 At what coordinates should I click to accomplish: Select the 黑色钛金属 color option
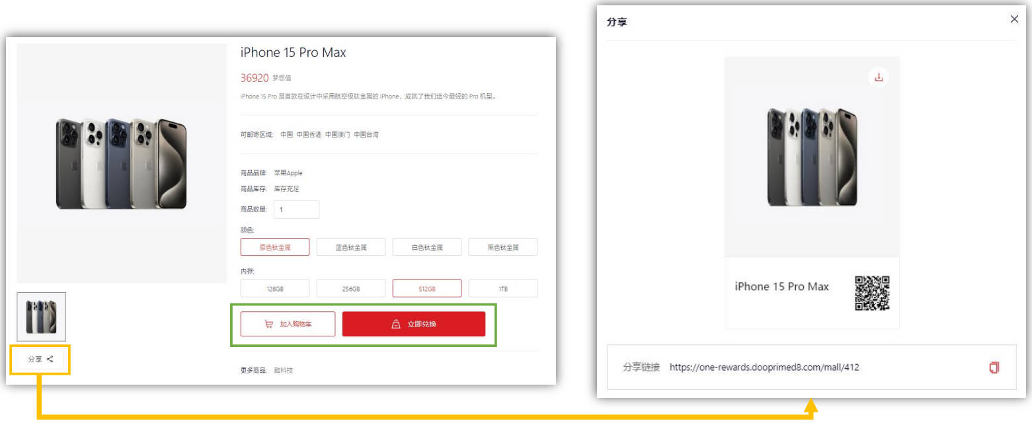(503, 247)
